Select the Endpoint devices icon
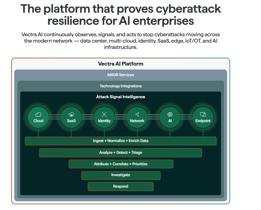 pos(203,114)
